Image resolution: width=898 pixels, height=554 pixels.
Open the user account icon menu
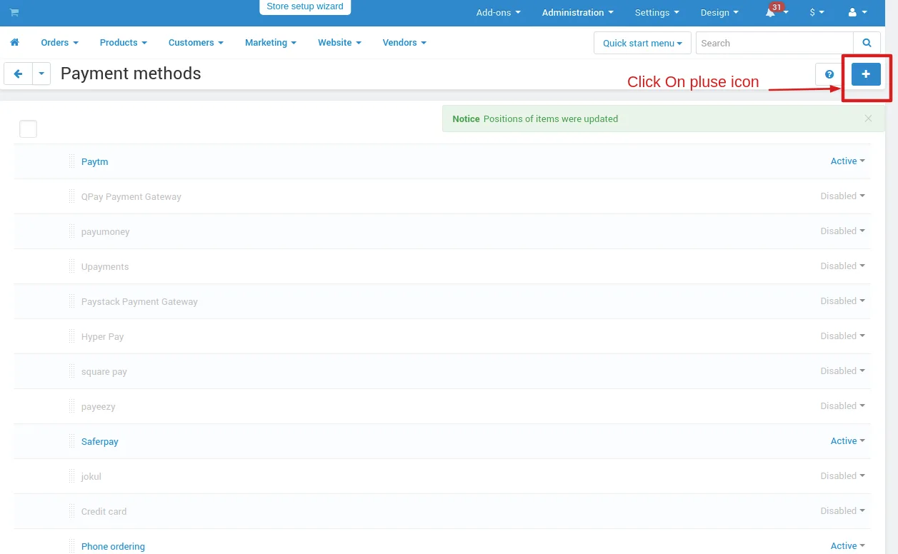pyautogui.click(x=857, y=13)
